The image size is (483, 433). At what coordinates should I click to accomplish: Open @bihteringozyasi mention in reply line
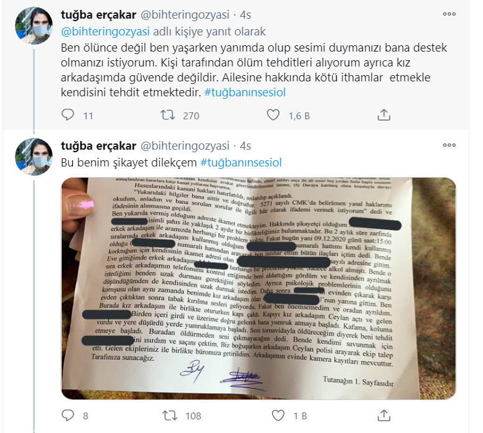point(105,31)
